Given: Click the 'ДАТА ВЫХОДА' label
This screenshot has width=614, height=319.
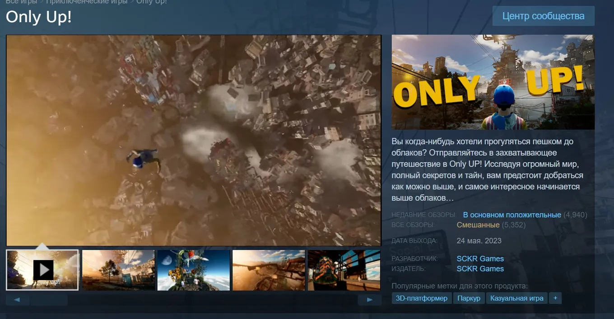Looking at the screenshot, I should (x=414, y=241).
